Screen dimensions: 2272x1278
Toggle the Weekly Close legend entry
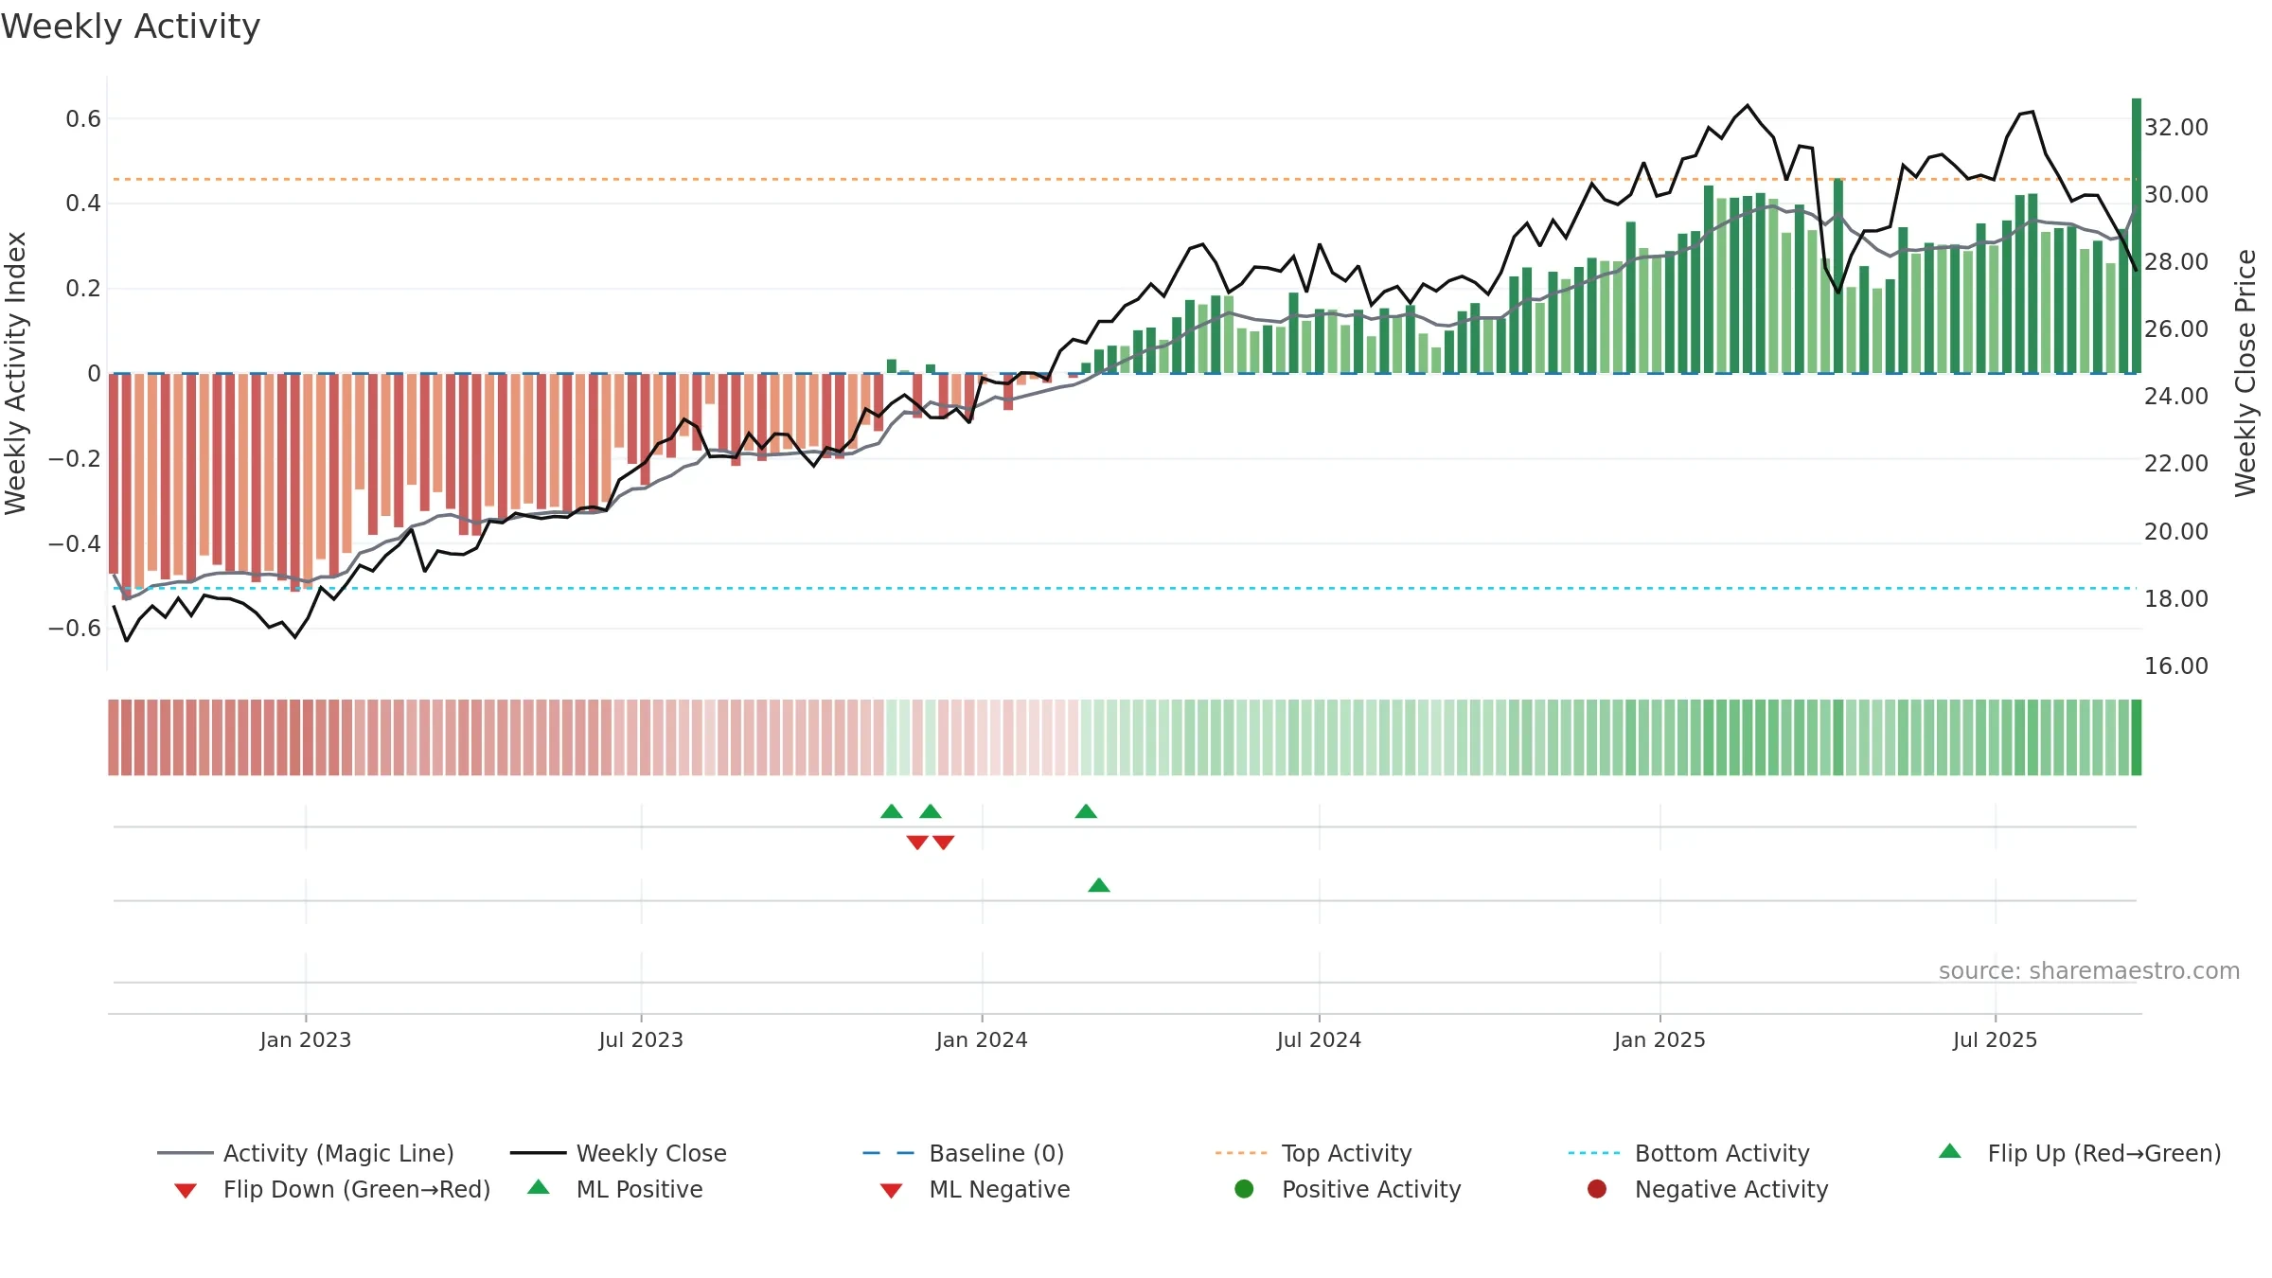coord(618,1153)
